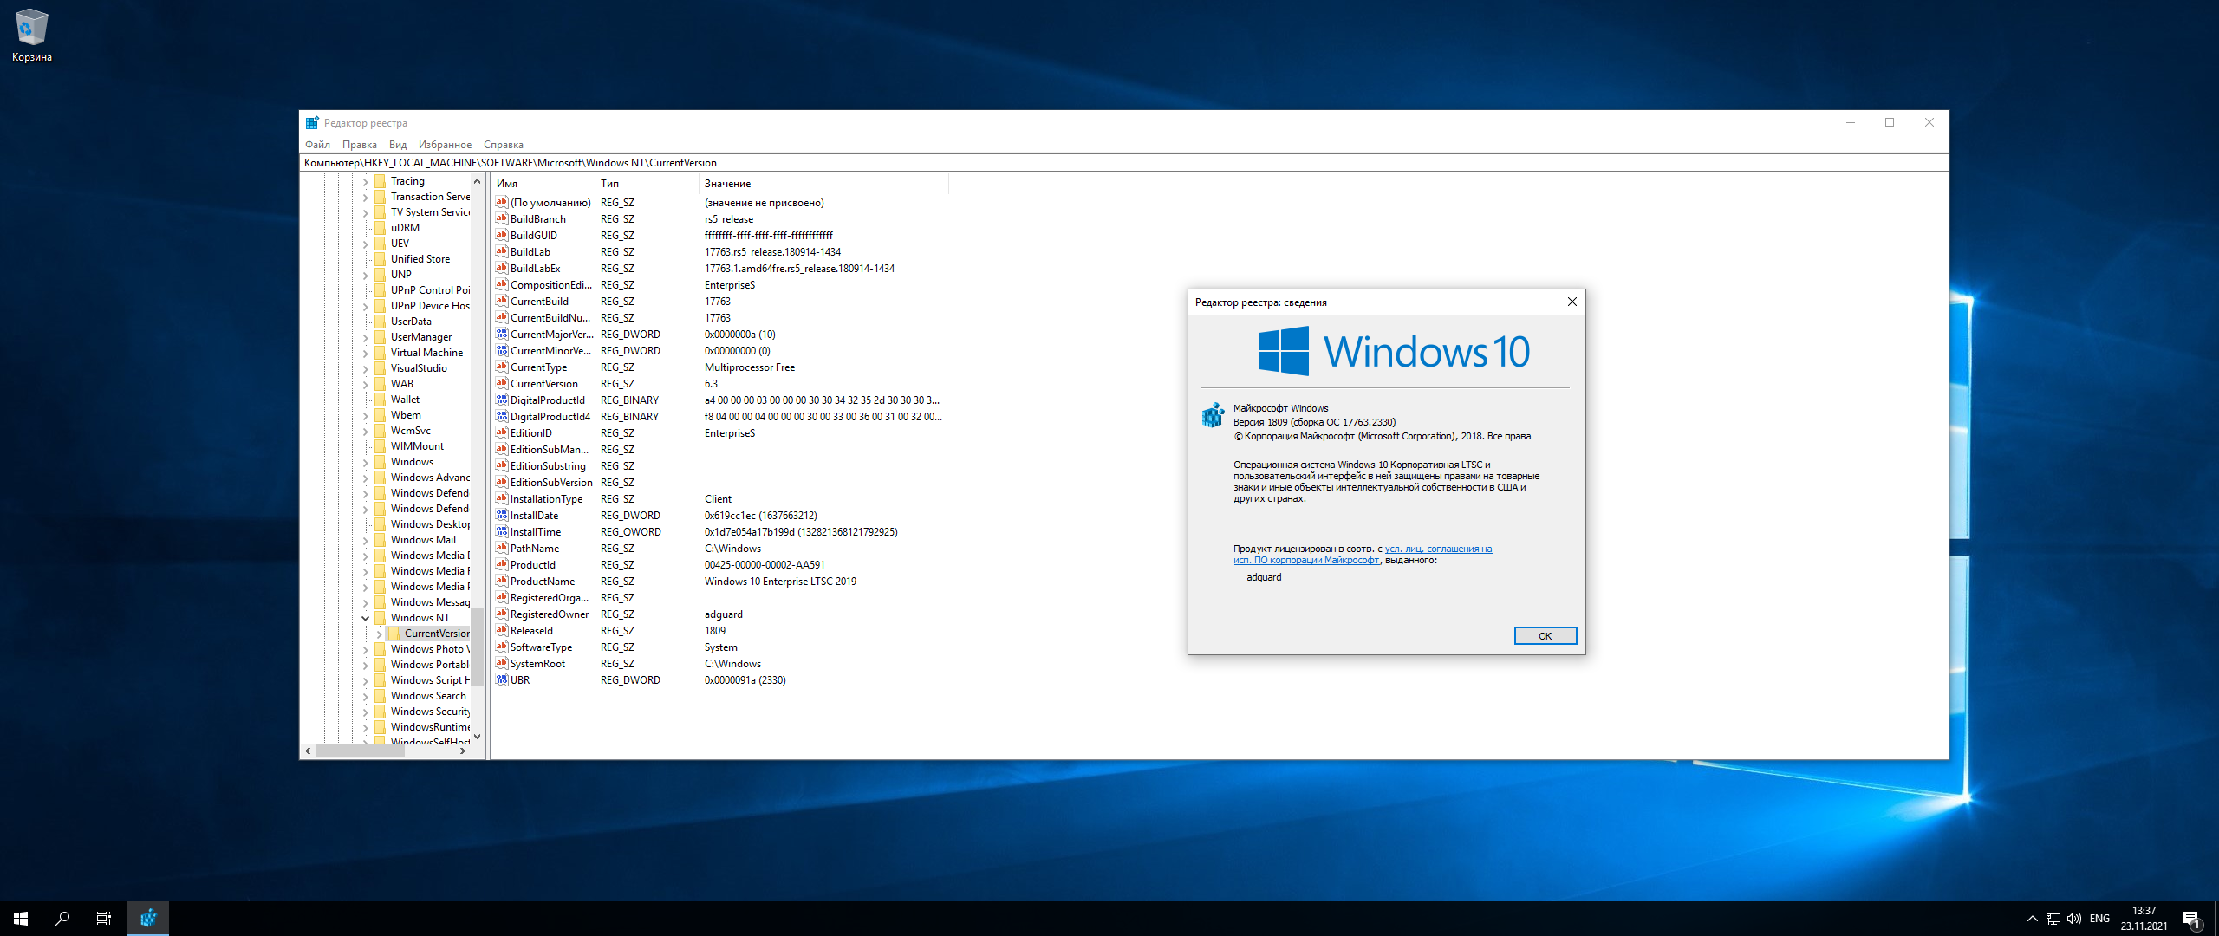Image resolution: width=2219 pixels, height=936 pixels.
Task: Click the DigitalProductId binary value icon
Action: point(501,400)
